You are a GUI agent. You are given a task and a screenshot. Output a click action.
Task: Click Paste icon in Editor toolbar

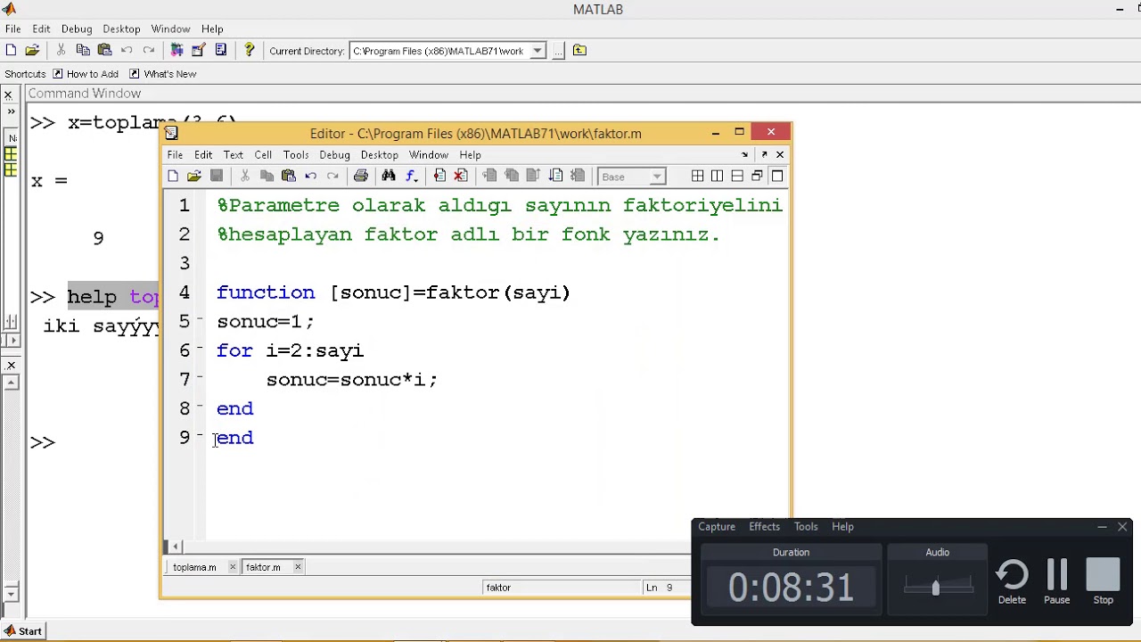[x=288, y=177]
